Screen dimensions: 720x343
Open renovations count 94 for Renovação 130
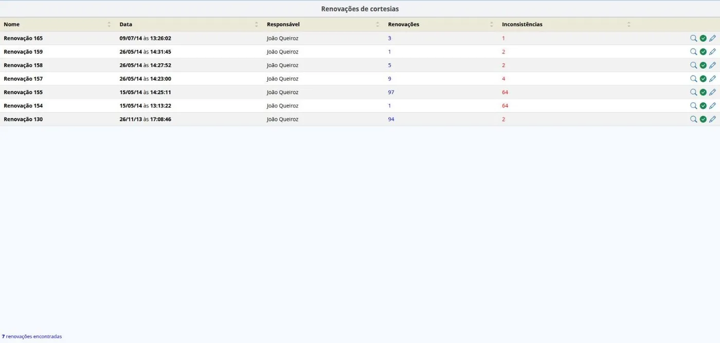[x=391, y=119]
